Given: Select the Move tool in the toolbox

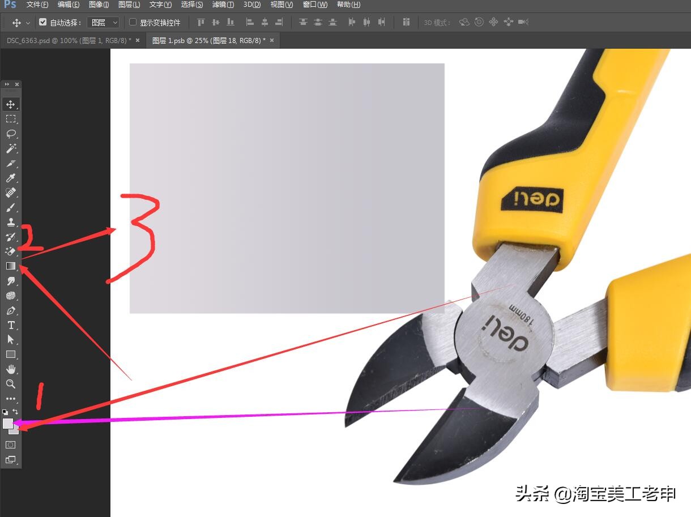Looking at the screenshot, I should 11,104.
